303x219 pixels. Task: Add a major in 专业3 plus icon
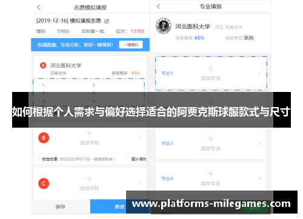(210, 139)
